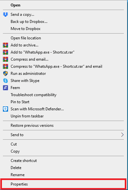Choose Scan with Microsoft Defender...

pyautogui.click(x=63, y=109)
